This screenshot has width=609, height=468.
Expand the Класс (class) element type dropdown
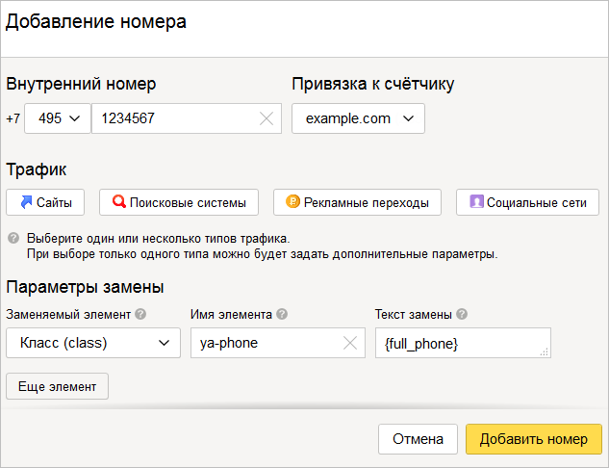[x=93, y=343]
